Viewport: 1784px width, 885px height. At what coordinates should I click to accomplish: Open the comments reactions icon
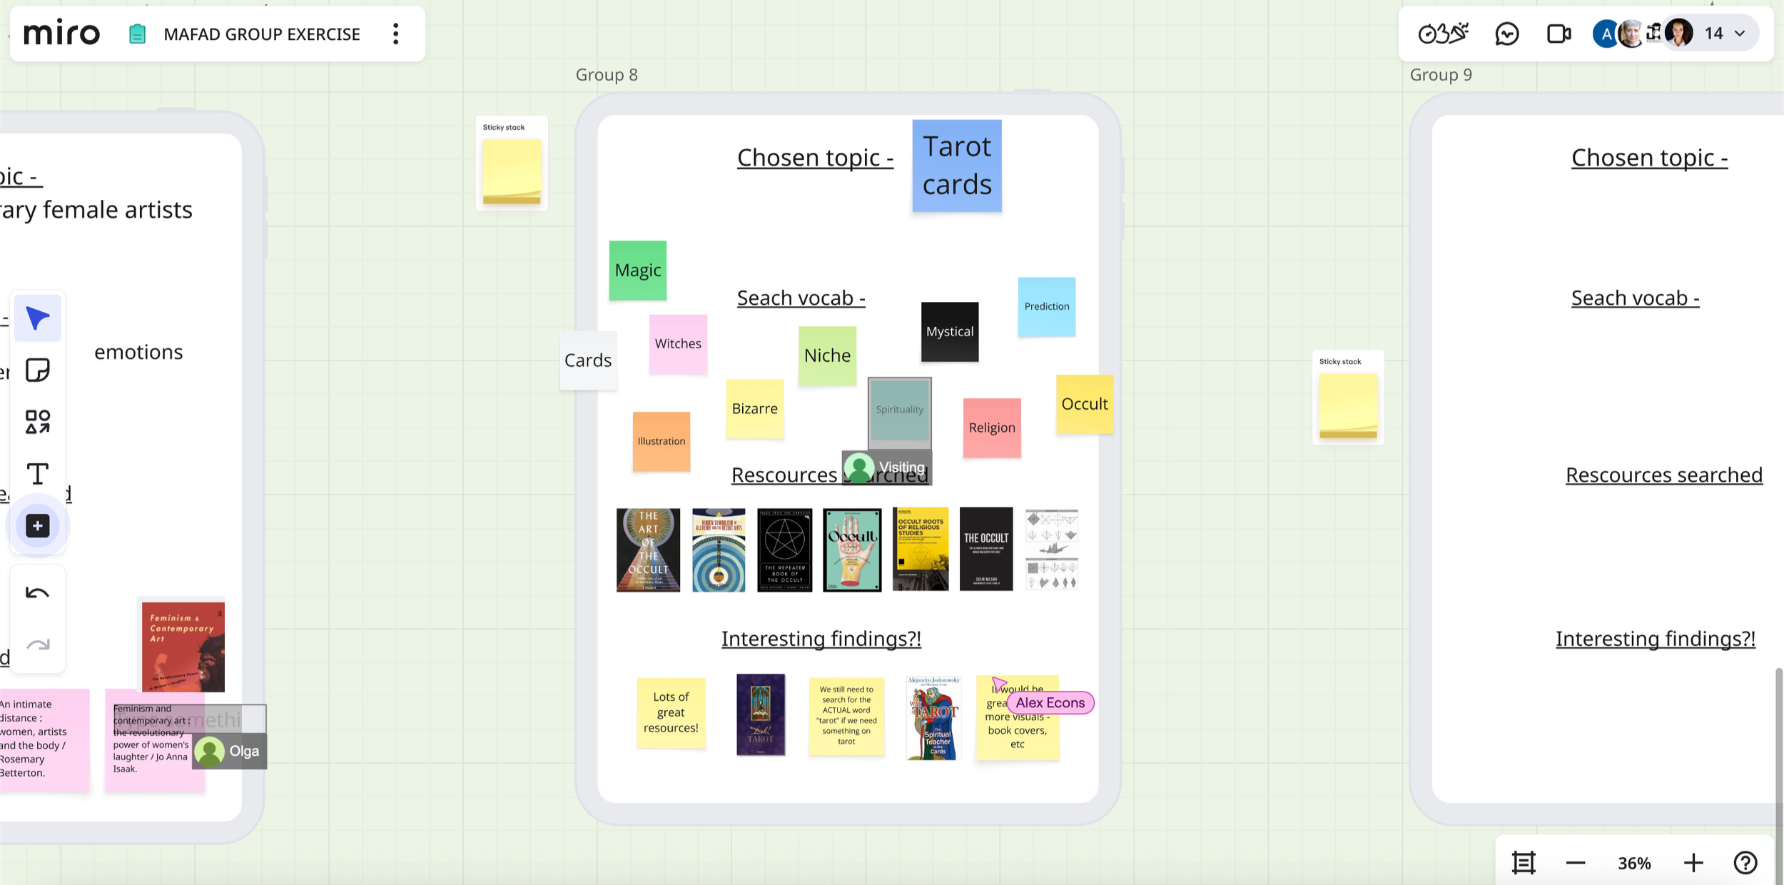coord(1506,34)
